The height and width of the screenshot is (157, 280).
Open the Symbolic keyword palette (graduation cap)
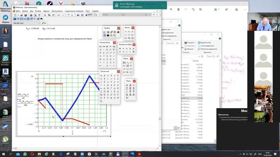pos(42,19)
